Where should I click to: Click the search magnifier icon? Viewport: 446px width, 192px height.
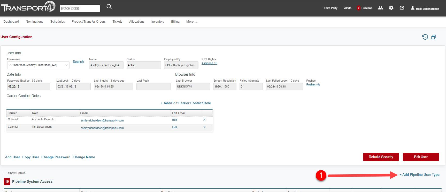(x=109, y=7)
